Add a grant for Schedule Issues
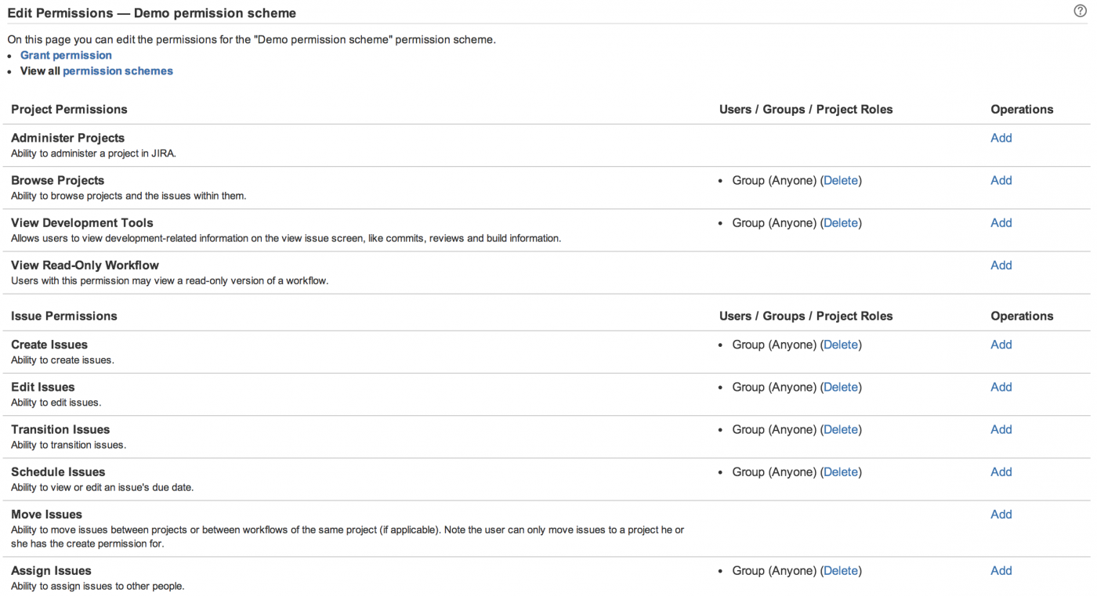The width and height of the screenshot is (1097, 596). pyautogui.click(x=1001, y=471)
